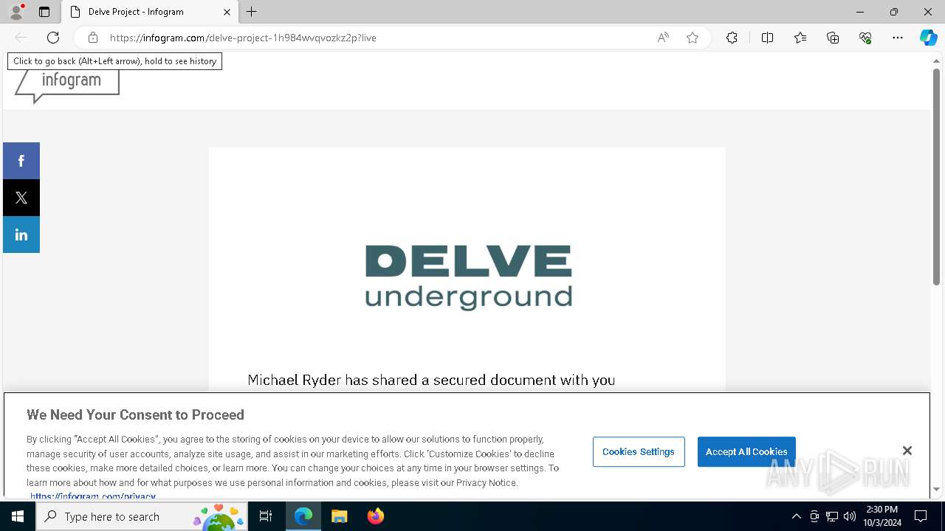Open Browser essentials heart icon
This screenshot has width=945, height=531.
click(x=865, y=38)
